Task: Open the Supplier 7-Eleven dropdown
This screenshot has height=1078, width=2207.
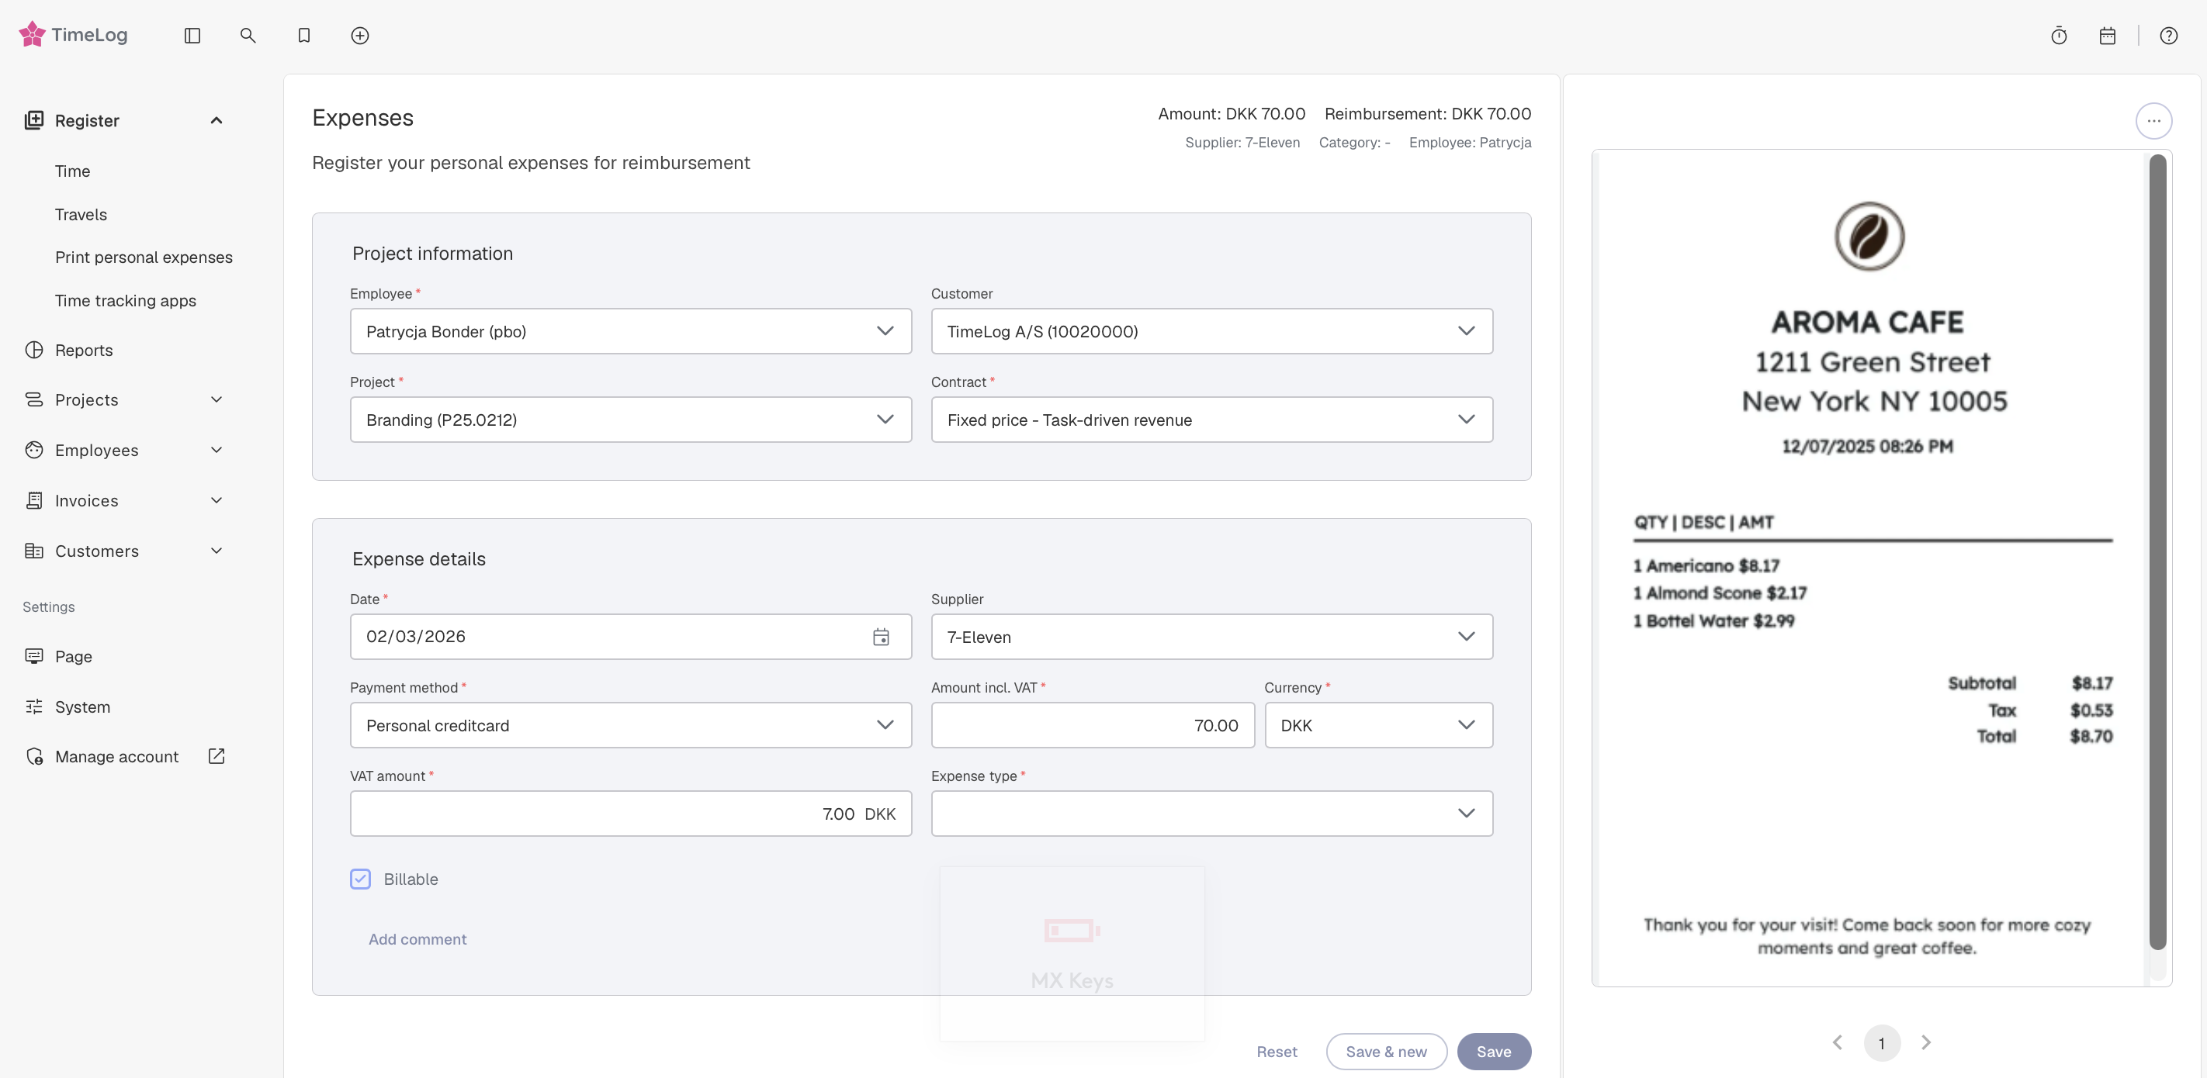Action: [x=1211, y=637]
